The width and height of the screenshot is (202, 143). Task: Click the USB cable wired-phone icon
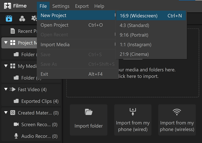[133, 112]
